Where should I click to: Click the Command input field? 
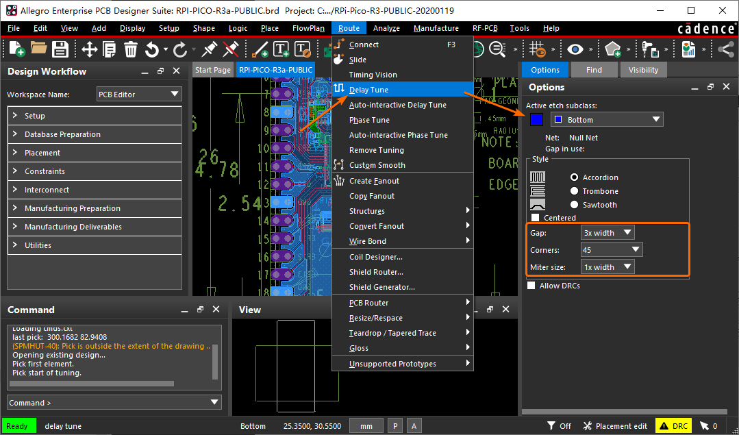(108, 403)
